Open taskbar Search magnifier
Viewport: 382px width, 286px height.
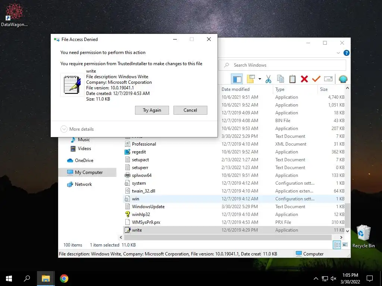27,279
